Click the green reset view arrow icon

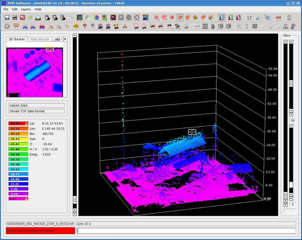pyautogui.click(x=30, y=18)
